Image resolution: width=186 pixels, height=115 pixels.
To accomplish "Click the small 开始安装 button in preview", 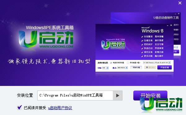I will [x=164, y=67].
